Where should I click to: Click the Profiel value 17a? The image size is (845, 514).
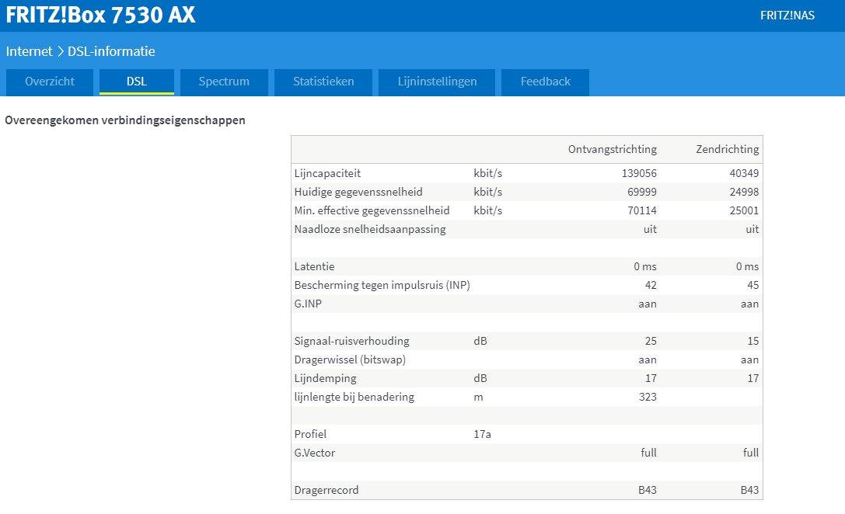click(482, 434)
